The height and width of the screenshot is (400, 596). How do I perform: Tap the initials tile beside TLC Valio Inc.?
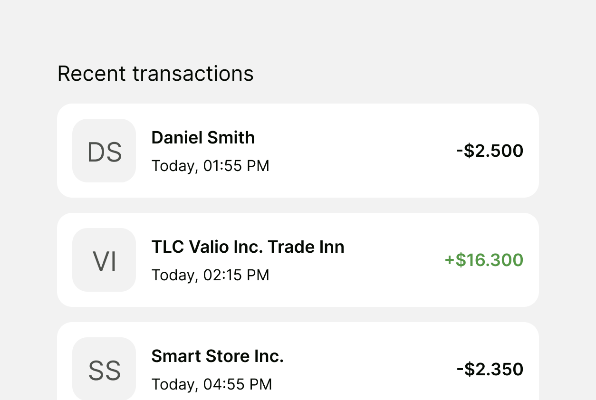[x=104, y=260]
